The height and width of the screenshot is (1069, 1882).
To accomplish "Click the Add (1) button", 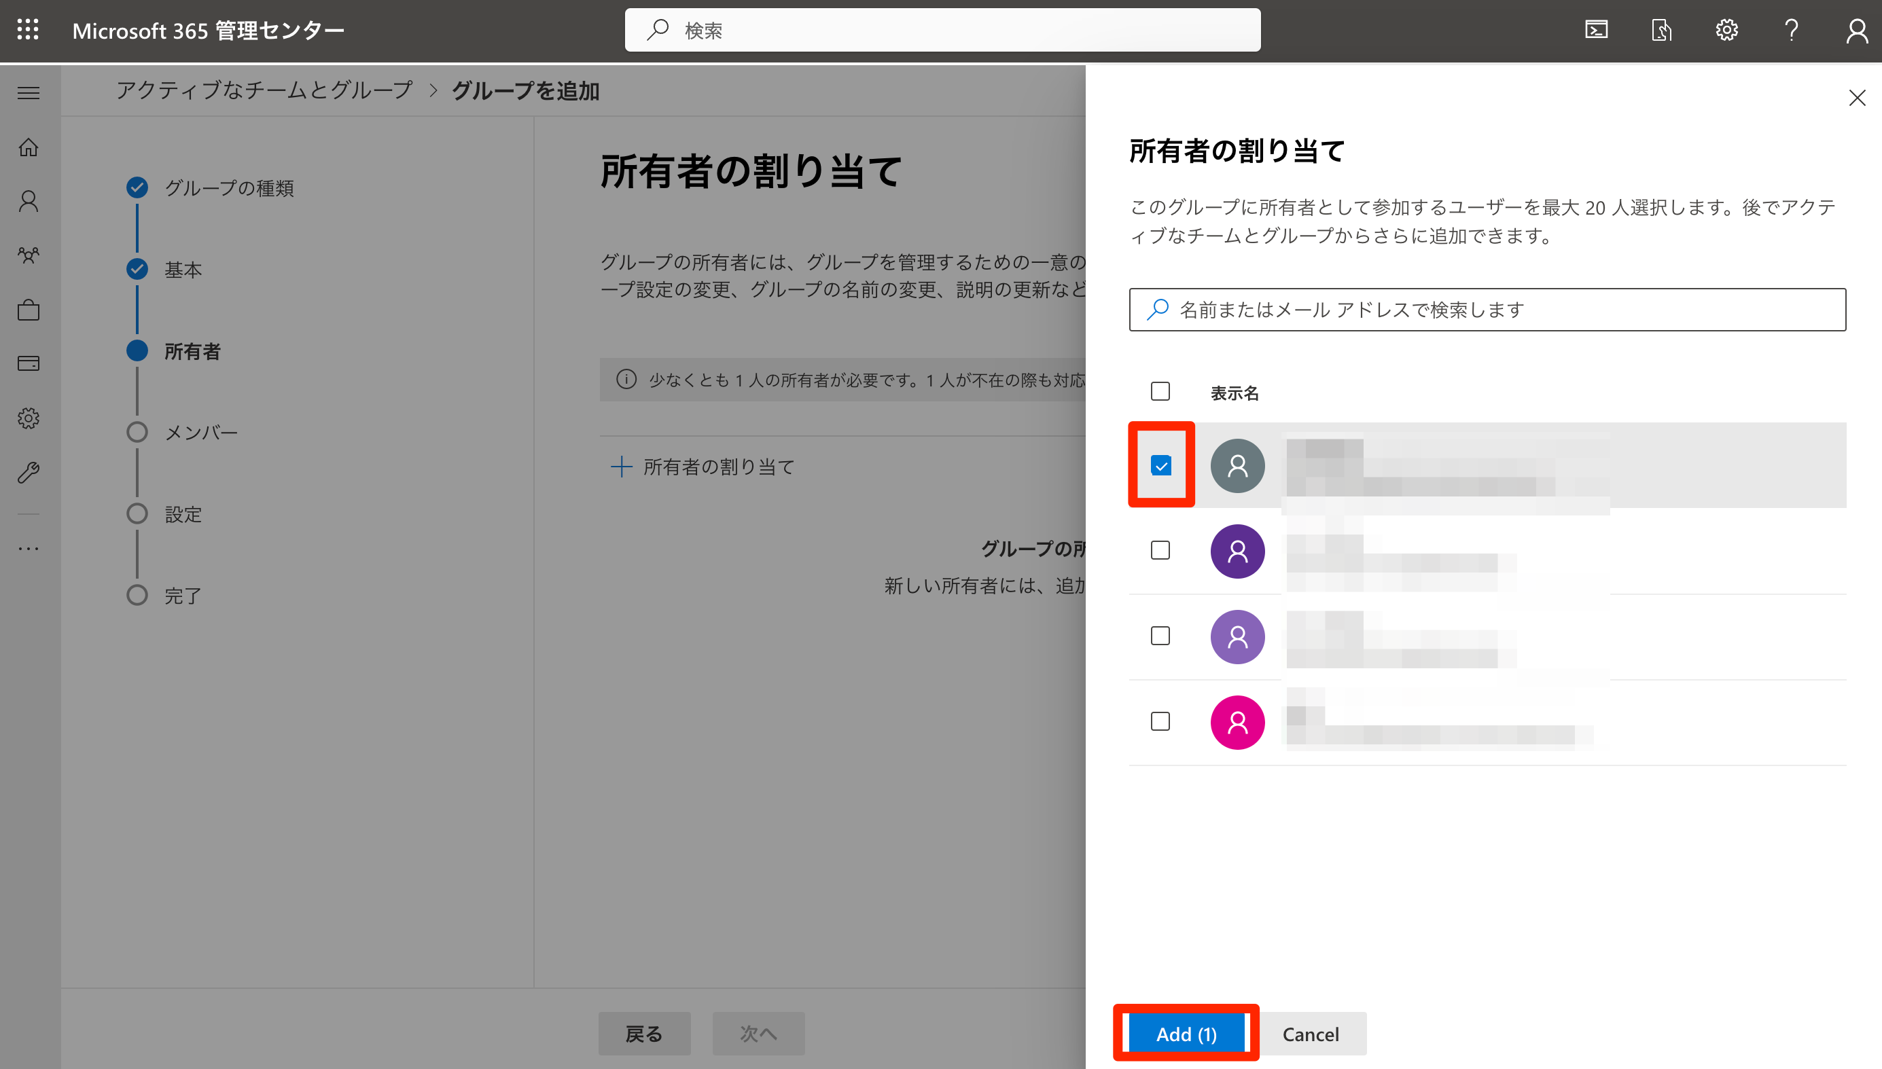I will coord(1186,1034).
